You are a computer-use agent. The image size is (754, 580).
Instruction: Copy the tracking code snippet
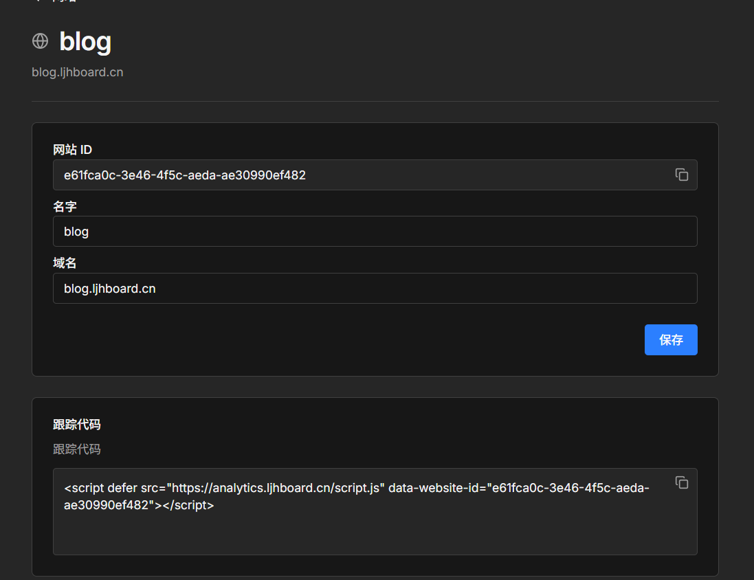(x=681, y=482)
